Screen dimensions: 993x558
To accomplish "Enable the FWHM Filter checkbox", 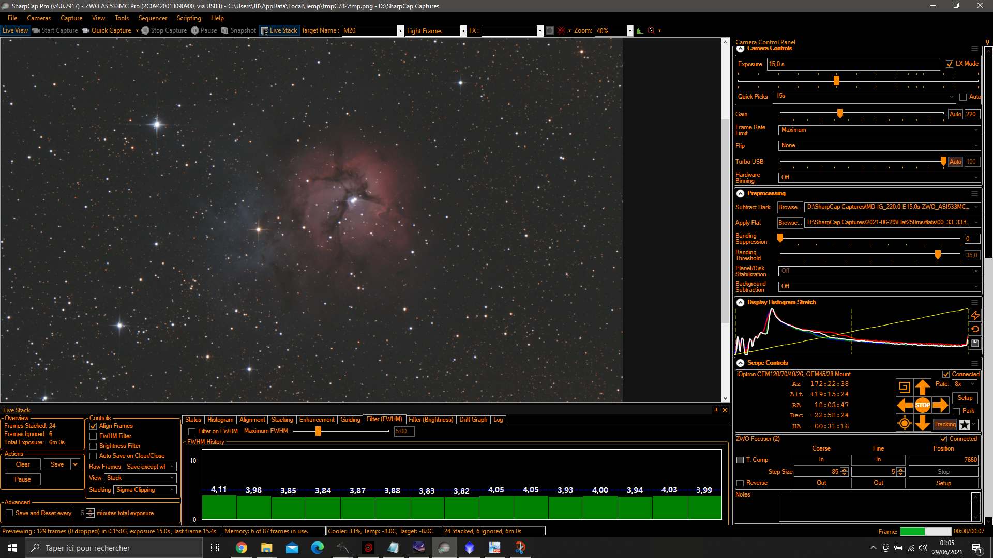I will click(x=93, y=436).
